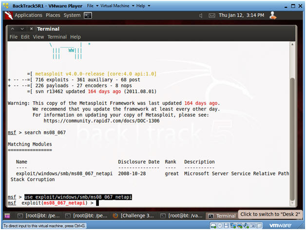Screen dimensions: 306x230
Task: Switch to the [root@bt: /va... taskbar window
Action: tap(181, 216)
